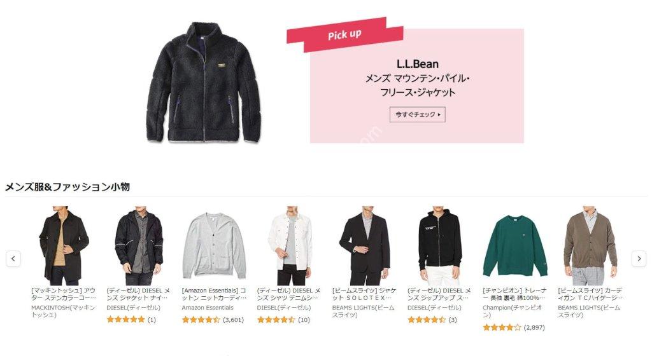This screenshot has height=356, width=652.
Task: Click the L.L.Bean product name text
Action: [417, 79]
